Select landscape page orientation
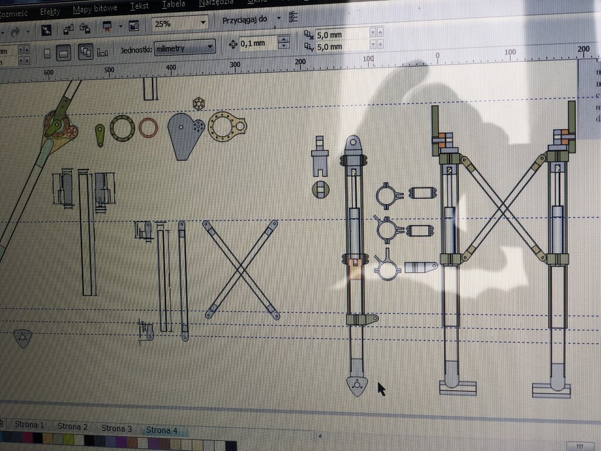The width and height of the screenshot is (601, 451). (x=63, y=53)
